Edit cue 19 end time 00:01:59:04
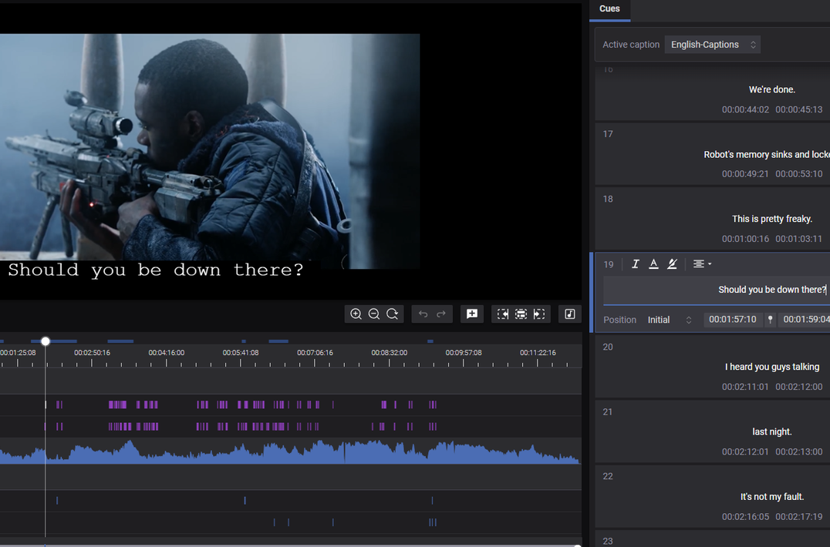This screenshot has height=547, width=830. 804,319
